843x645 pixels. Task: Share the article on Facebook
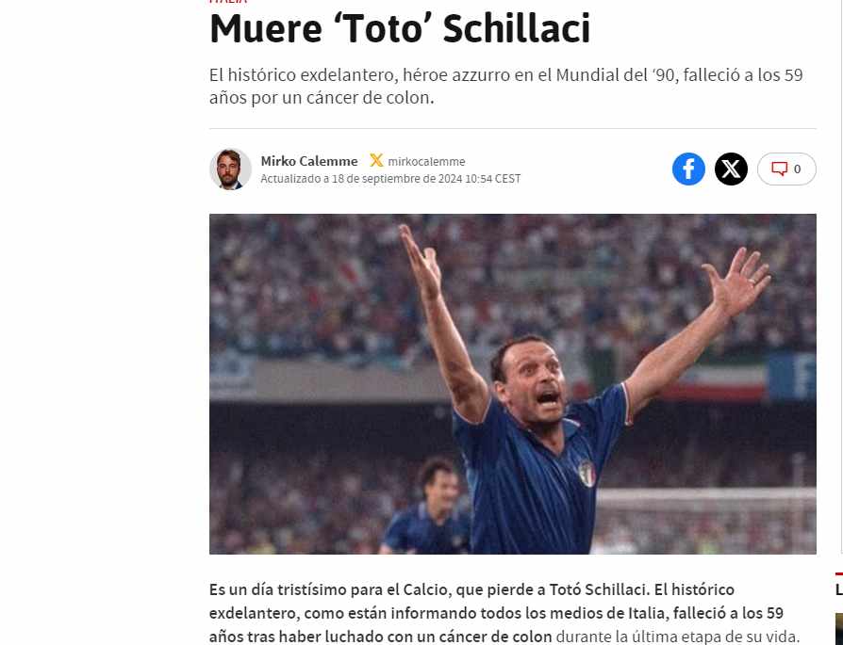(x=688, y=169)
